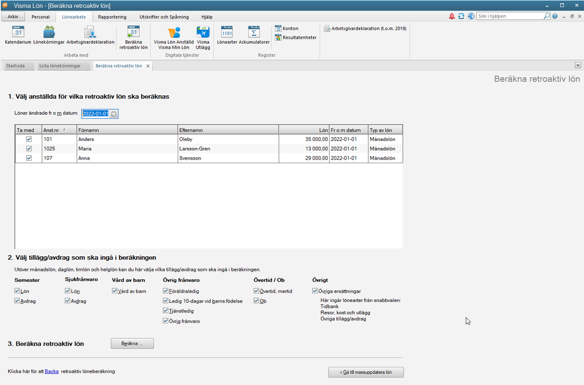Click Beräkna retroaktiv lön ribbon icon
584x385 pixels.
(133, 37)
